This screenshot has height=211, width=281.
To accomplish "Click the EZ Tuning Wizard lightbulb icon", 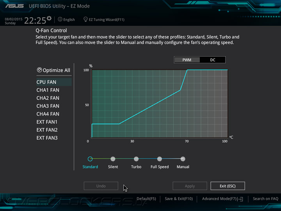I will 85,19.
